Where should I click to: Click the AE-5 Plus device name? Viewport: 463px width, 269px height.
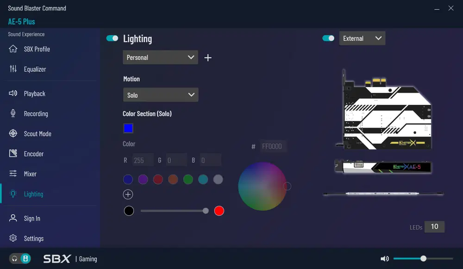coord(21,22)
